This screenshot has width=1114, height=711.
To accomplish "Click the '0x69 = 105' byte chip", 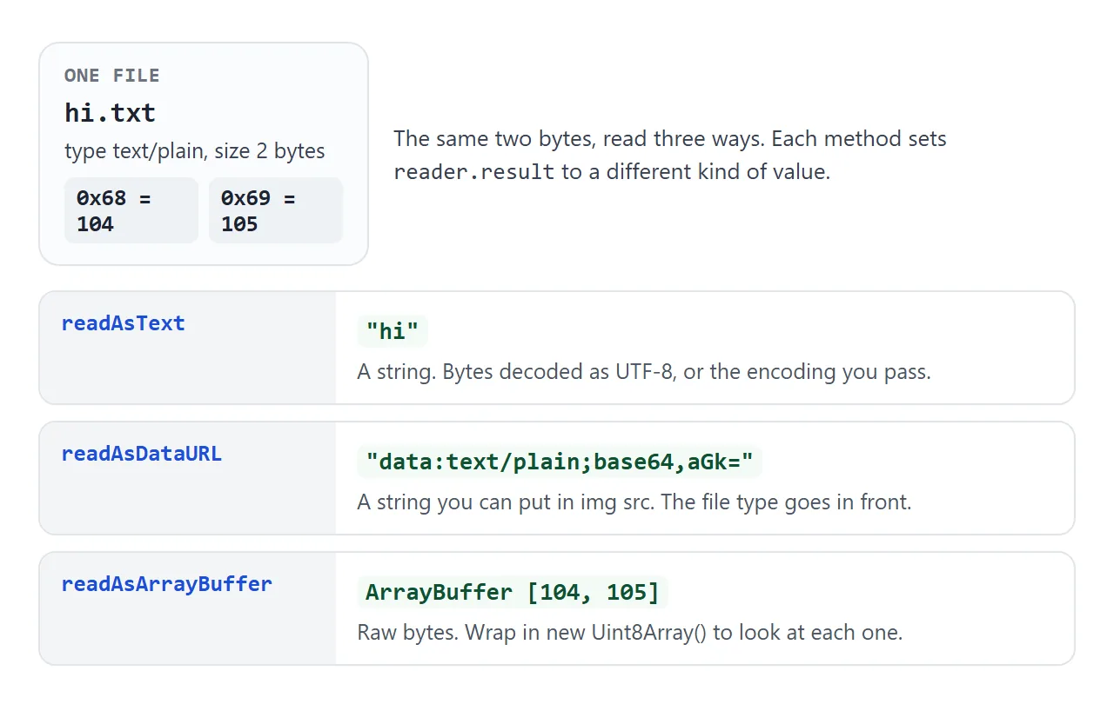I will [x=276, y=210].
